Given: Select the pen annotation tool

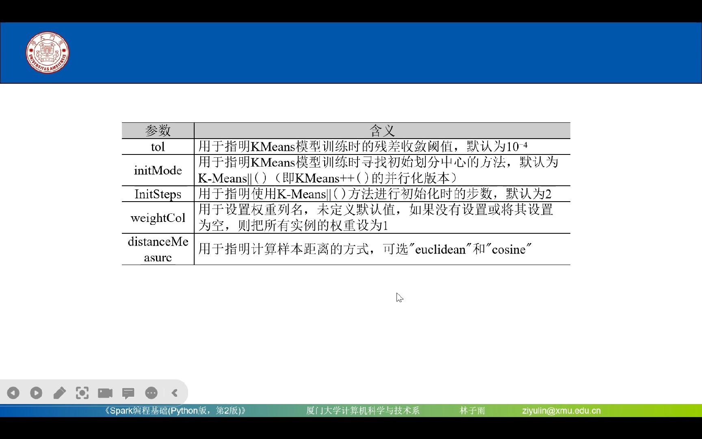Looking at the screenshot, I should [59, 393].
